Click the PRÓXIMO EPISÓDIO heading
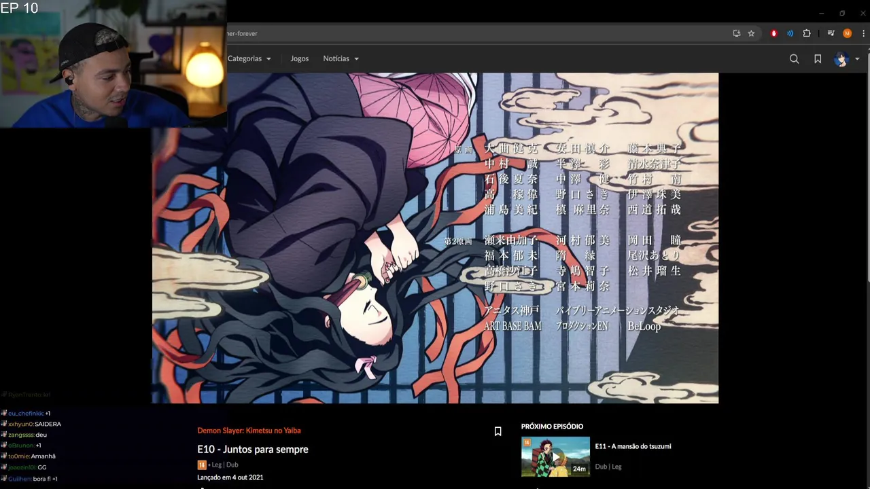 (552, 427)
